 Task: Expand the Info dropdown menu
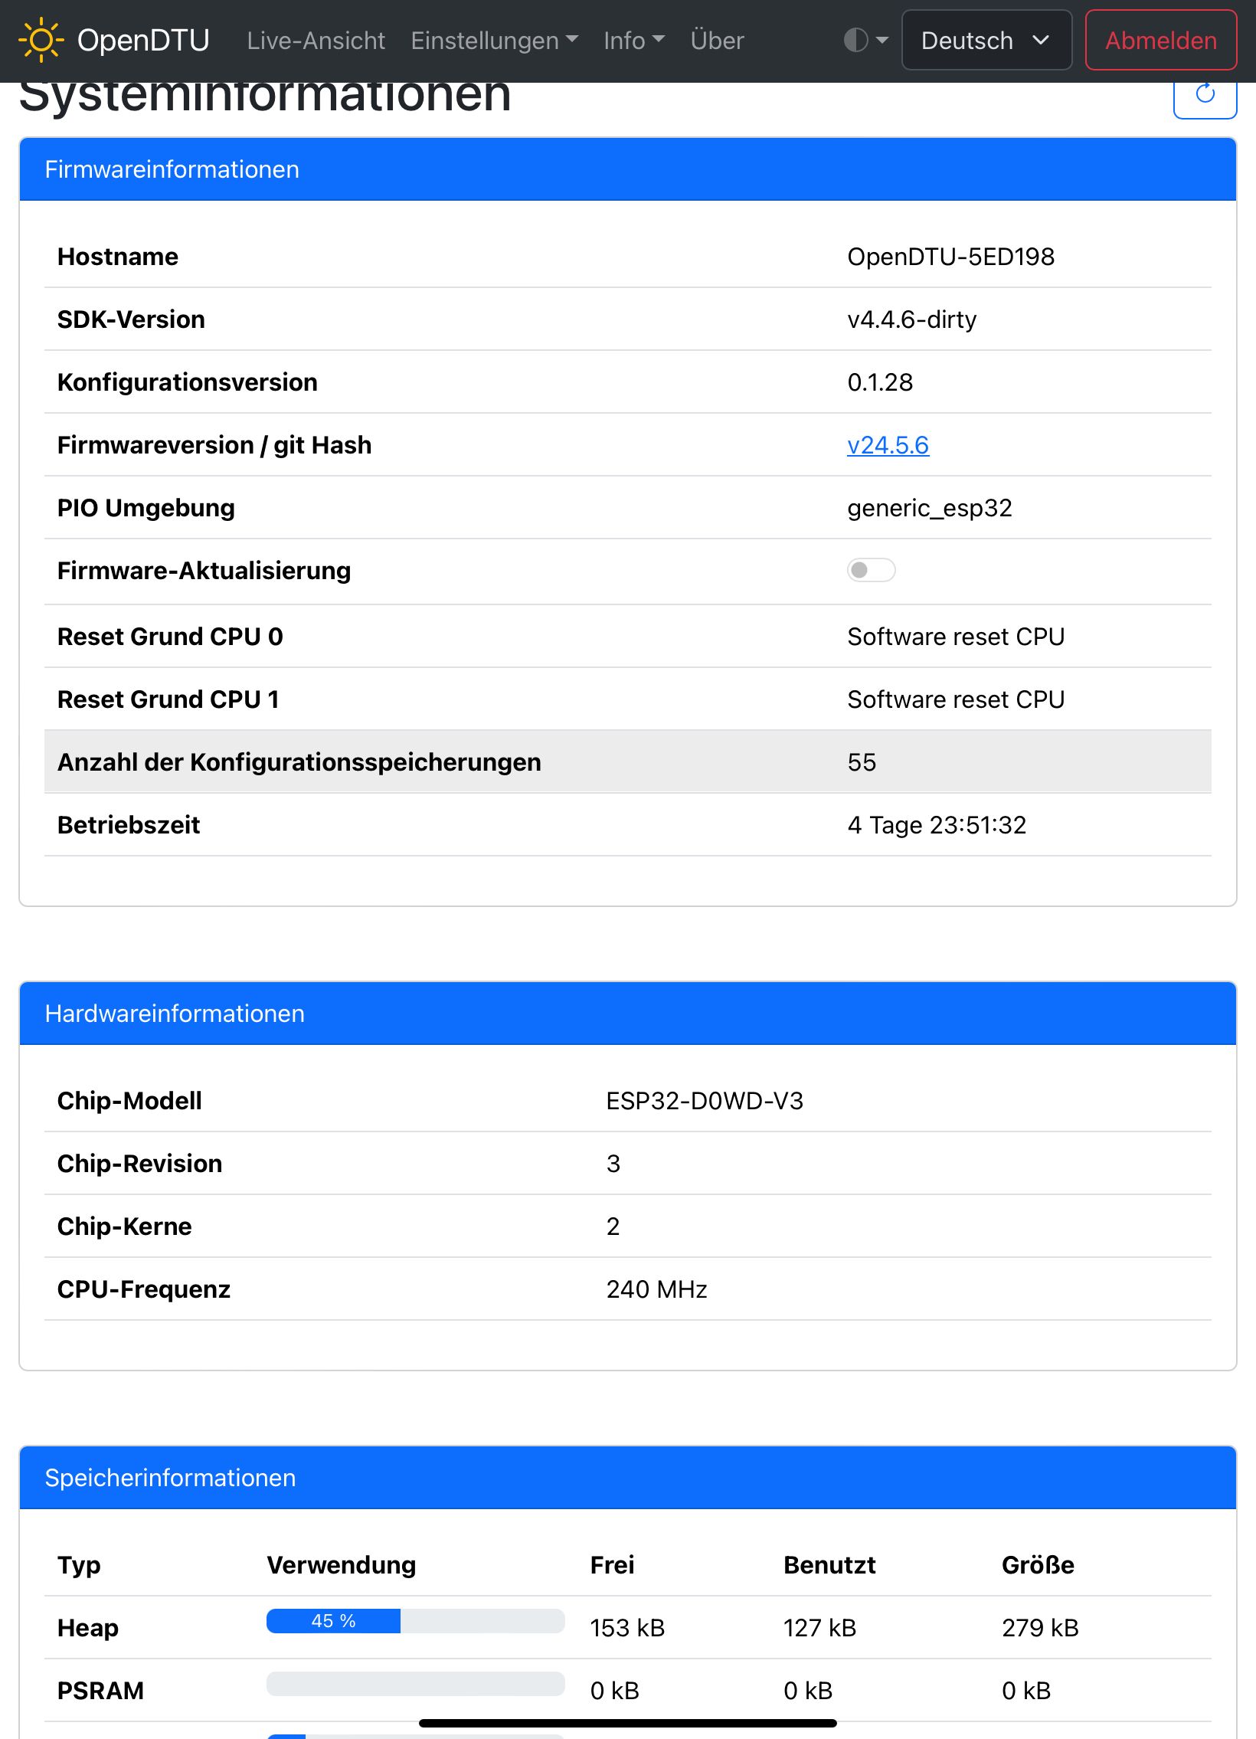[634, 41]
